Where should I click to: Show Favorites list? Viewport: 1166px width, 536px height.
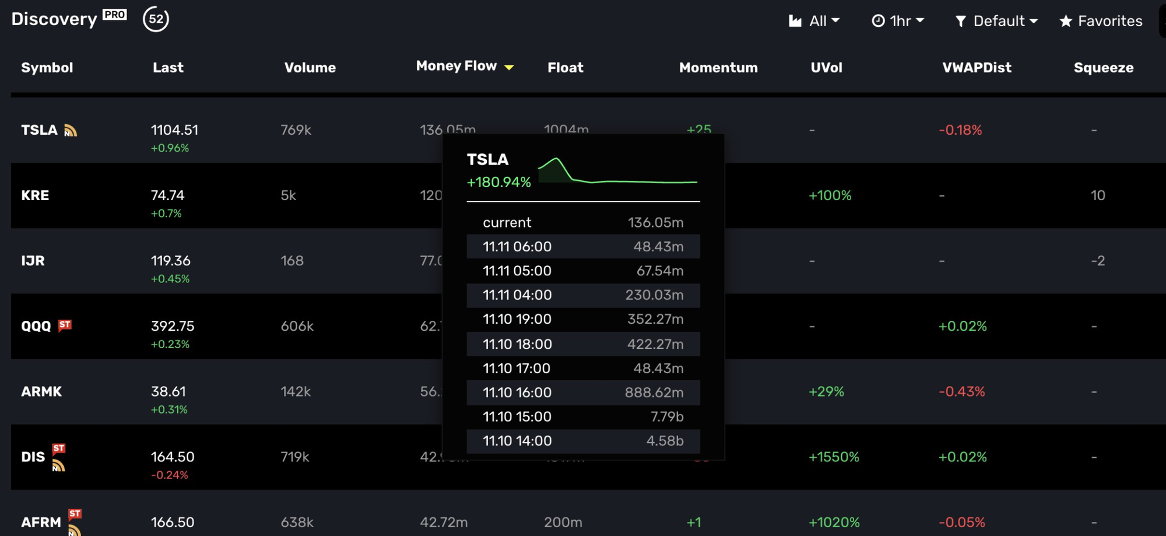click(1101, 21)
